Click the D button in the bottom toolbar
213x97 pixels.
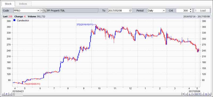tap(196, 94)
